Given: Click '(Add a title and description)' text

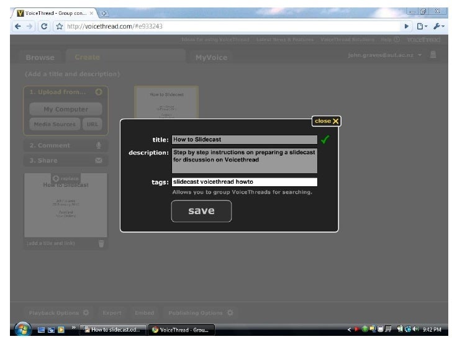Looking at the screenshot, I should [73, 74].
